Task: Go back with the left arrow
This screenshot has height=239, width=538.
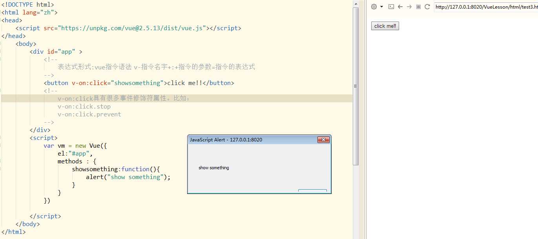Action: [400, 7]
